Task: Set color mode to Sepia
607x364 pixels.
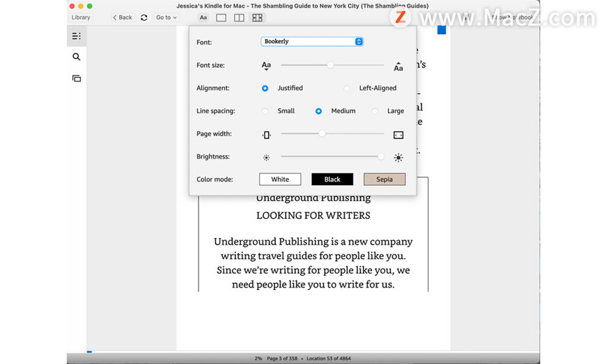Action: (x=384, y=179)
